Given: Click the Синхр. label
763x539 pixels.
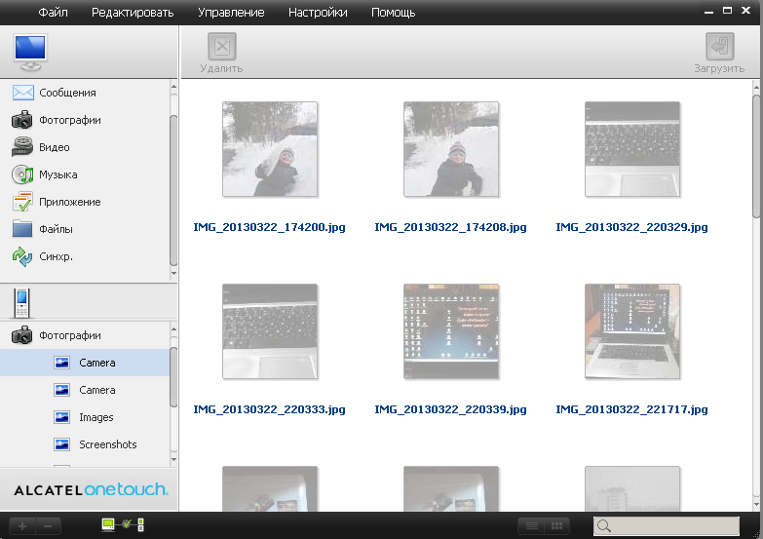Looking at the screenshot, I should (x=56, y=256).
